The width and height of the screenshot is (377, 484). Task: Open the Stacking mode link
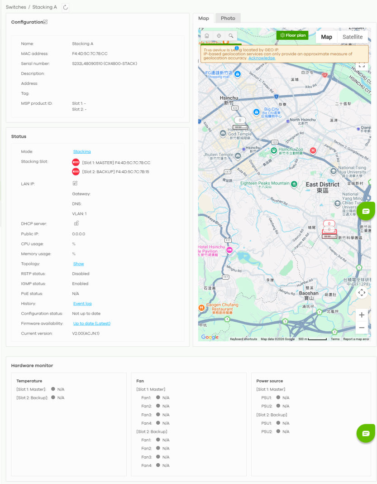pyautogui.click(x=82, y=151)
